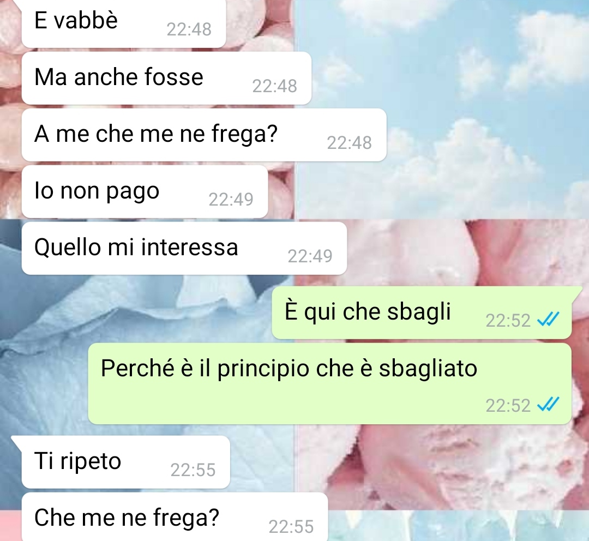Click the 22:48 timestamp on "E vabbè"

[x=189, y=29]
